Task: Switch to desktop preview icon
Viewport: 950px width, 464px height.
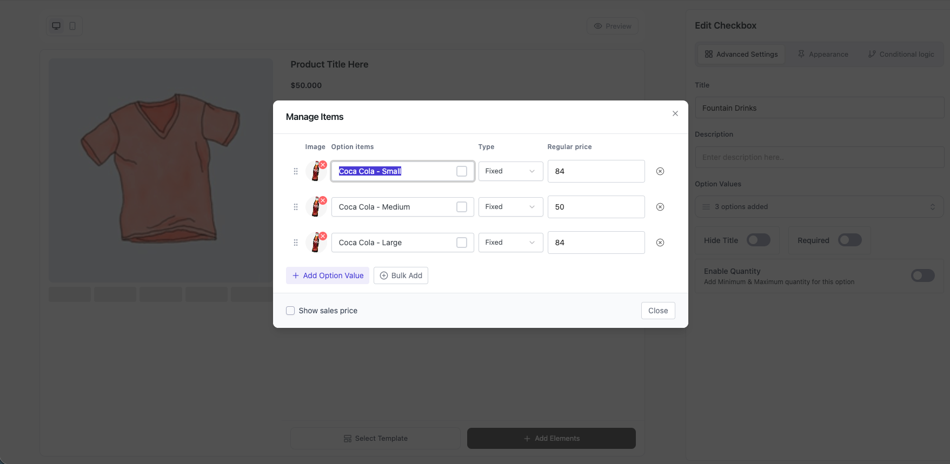Action: pyautogui.click(x=56, y=26)
